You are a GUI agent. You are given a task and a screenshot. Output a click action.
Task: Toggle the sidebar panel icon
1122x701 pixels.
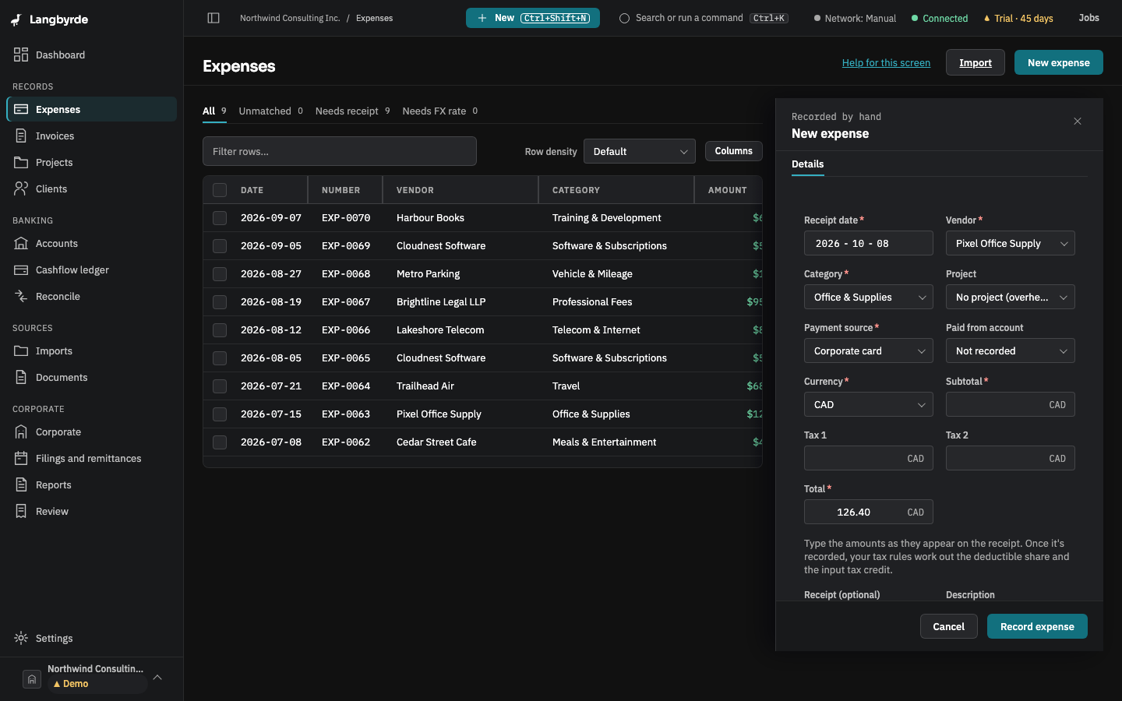click(x=213, y=18)
